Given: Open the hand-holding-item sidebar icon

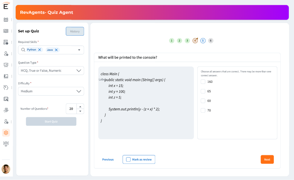Looking at the screenshot, I should click(x=6, y=110).
